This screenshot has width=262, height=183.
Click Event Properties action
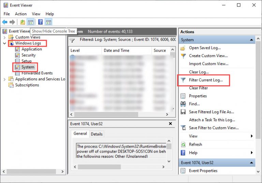(x=203, y=171)
